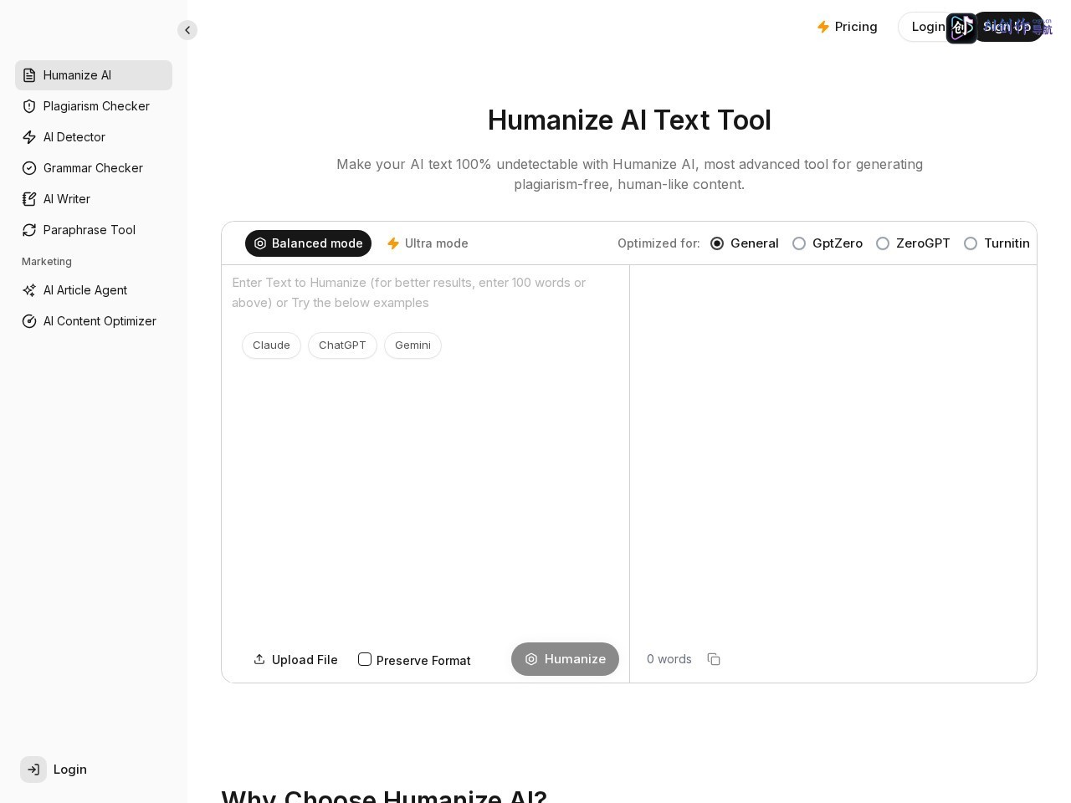Try the Gemini example text
This screenshot has width=1071, height=803.
click(x=413, y=345)
